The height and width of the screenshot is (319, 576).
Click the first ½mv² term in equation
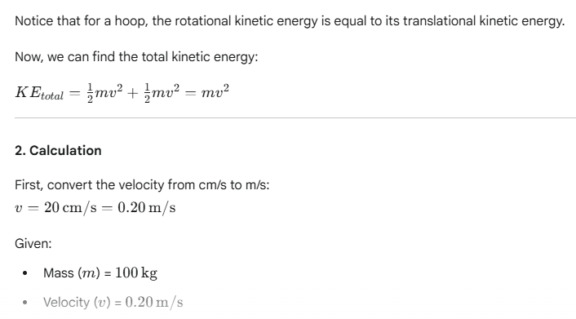[104, 93]
